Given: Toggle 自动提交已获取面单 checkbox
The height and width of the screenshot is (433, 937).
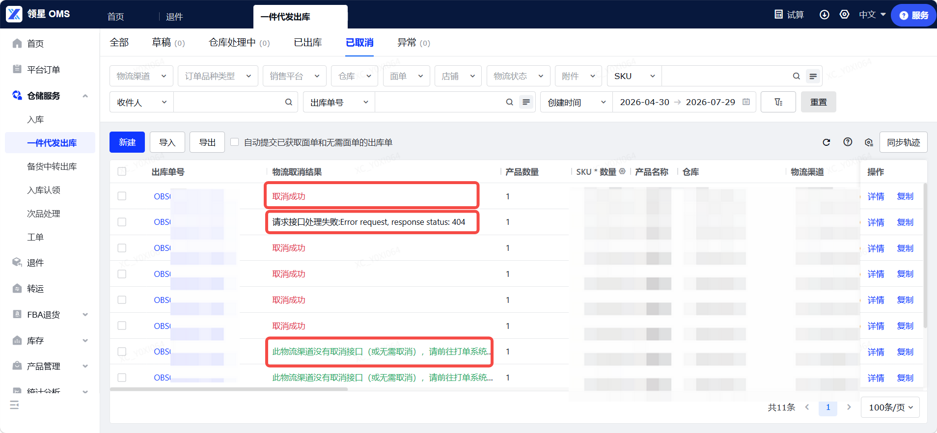Looking at the screenshot, I should click(235, 142).
